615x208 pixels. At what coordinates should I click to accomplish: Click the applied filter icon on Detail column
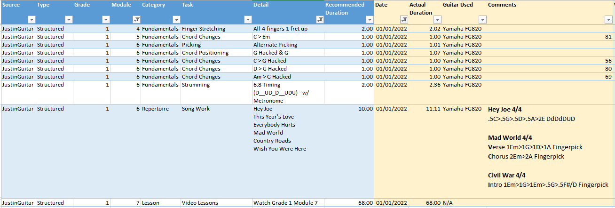point(320,20)
